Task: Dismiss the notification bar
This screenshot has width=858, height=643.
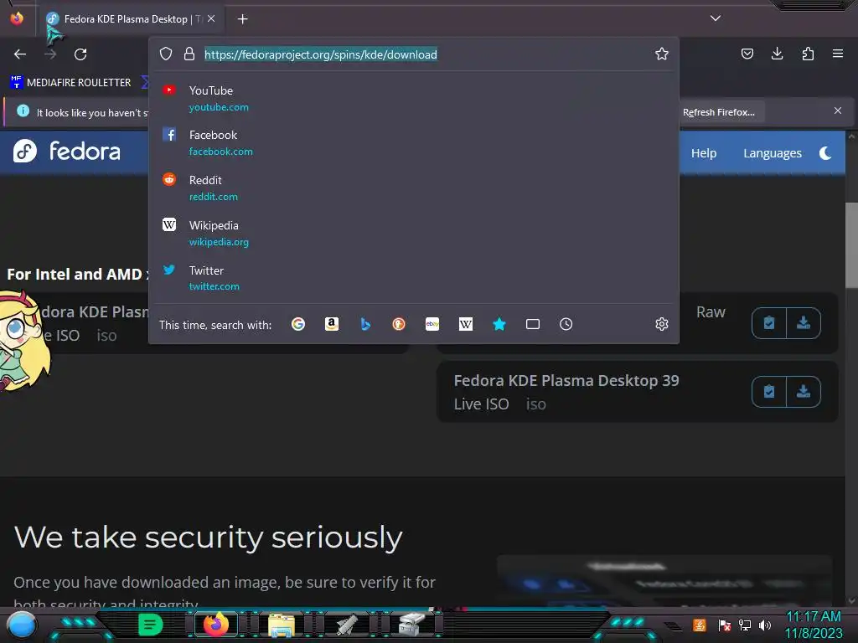Action: coord(838,111)
